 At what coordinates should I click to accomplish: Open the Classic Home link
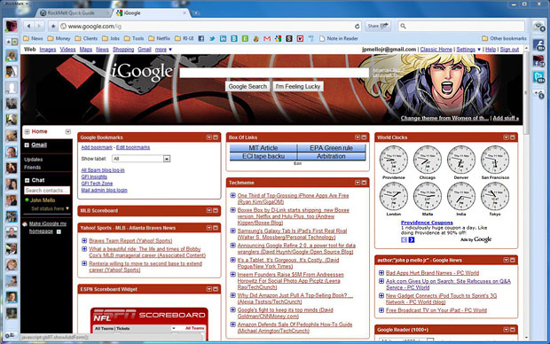436,50
